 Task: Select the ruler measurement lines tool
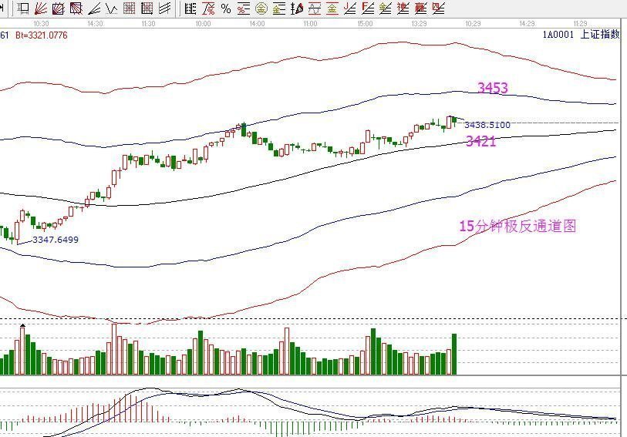(190, 8)
